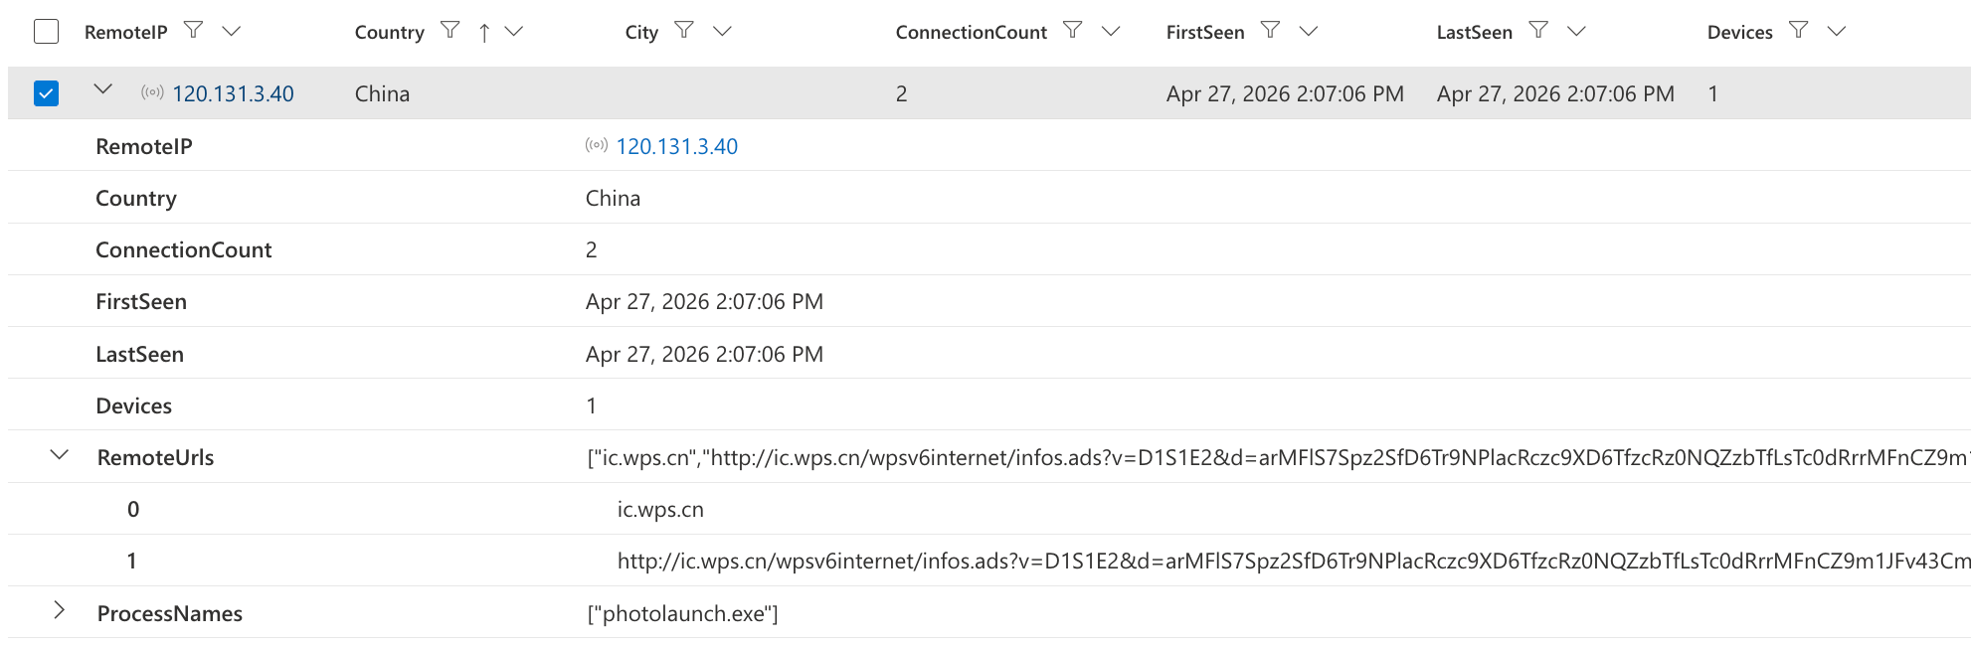
Task: Open the Devices column menu chevron
Action: click(x=1837, y=31)
